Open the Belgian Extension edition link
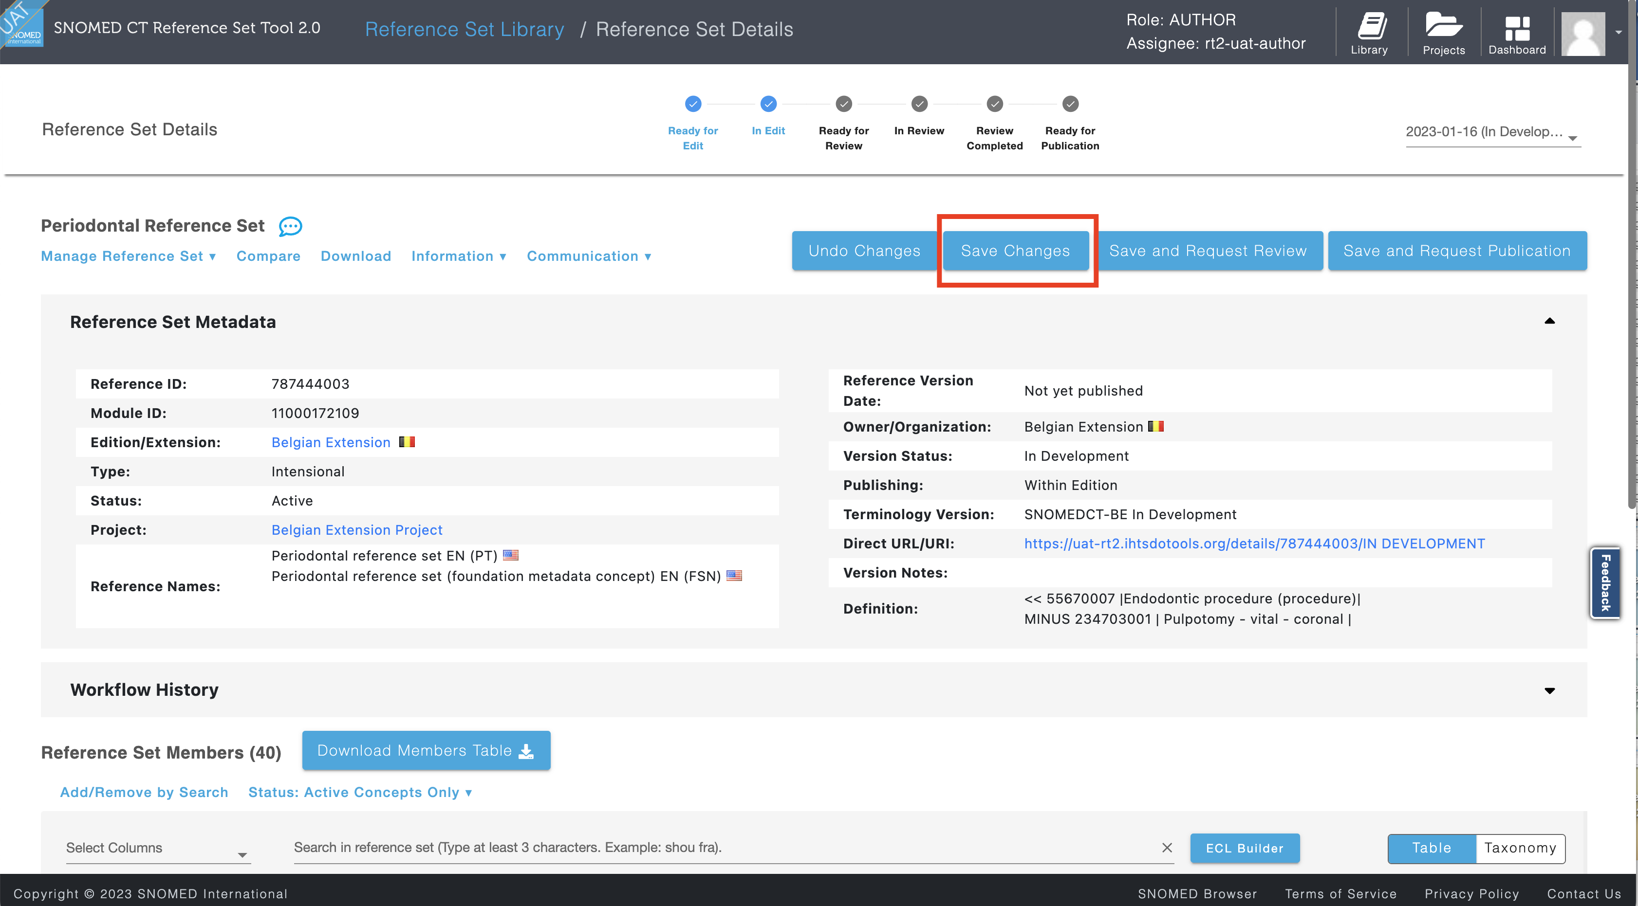Screen dimensions: 1638x906 331,443
